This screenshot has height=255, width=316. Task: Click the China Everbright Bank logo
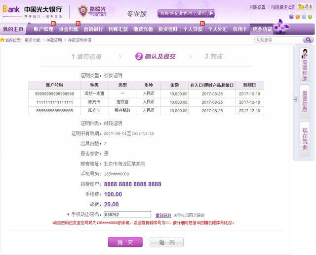(x=32, y=11)
